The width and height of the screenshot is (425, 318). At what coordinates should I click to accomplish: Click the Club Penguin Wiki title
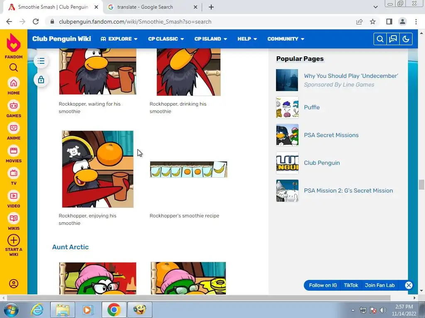tap(61, 39)
